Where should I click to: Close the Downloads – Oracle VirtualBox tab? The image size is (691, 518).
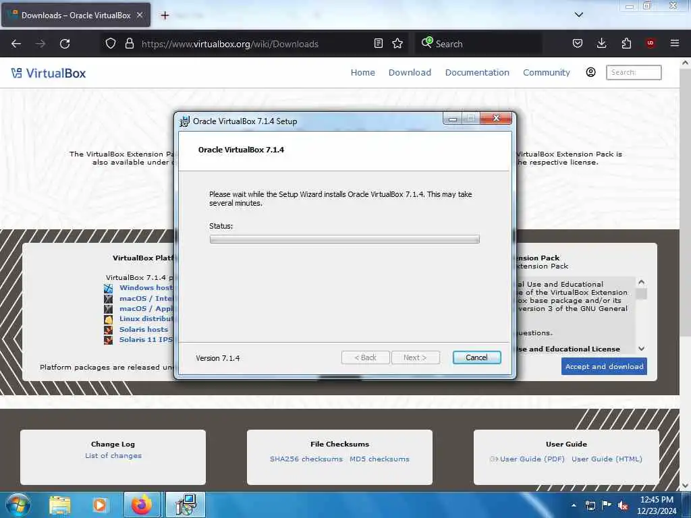coord(140,15)
